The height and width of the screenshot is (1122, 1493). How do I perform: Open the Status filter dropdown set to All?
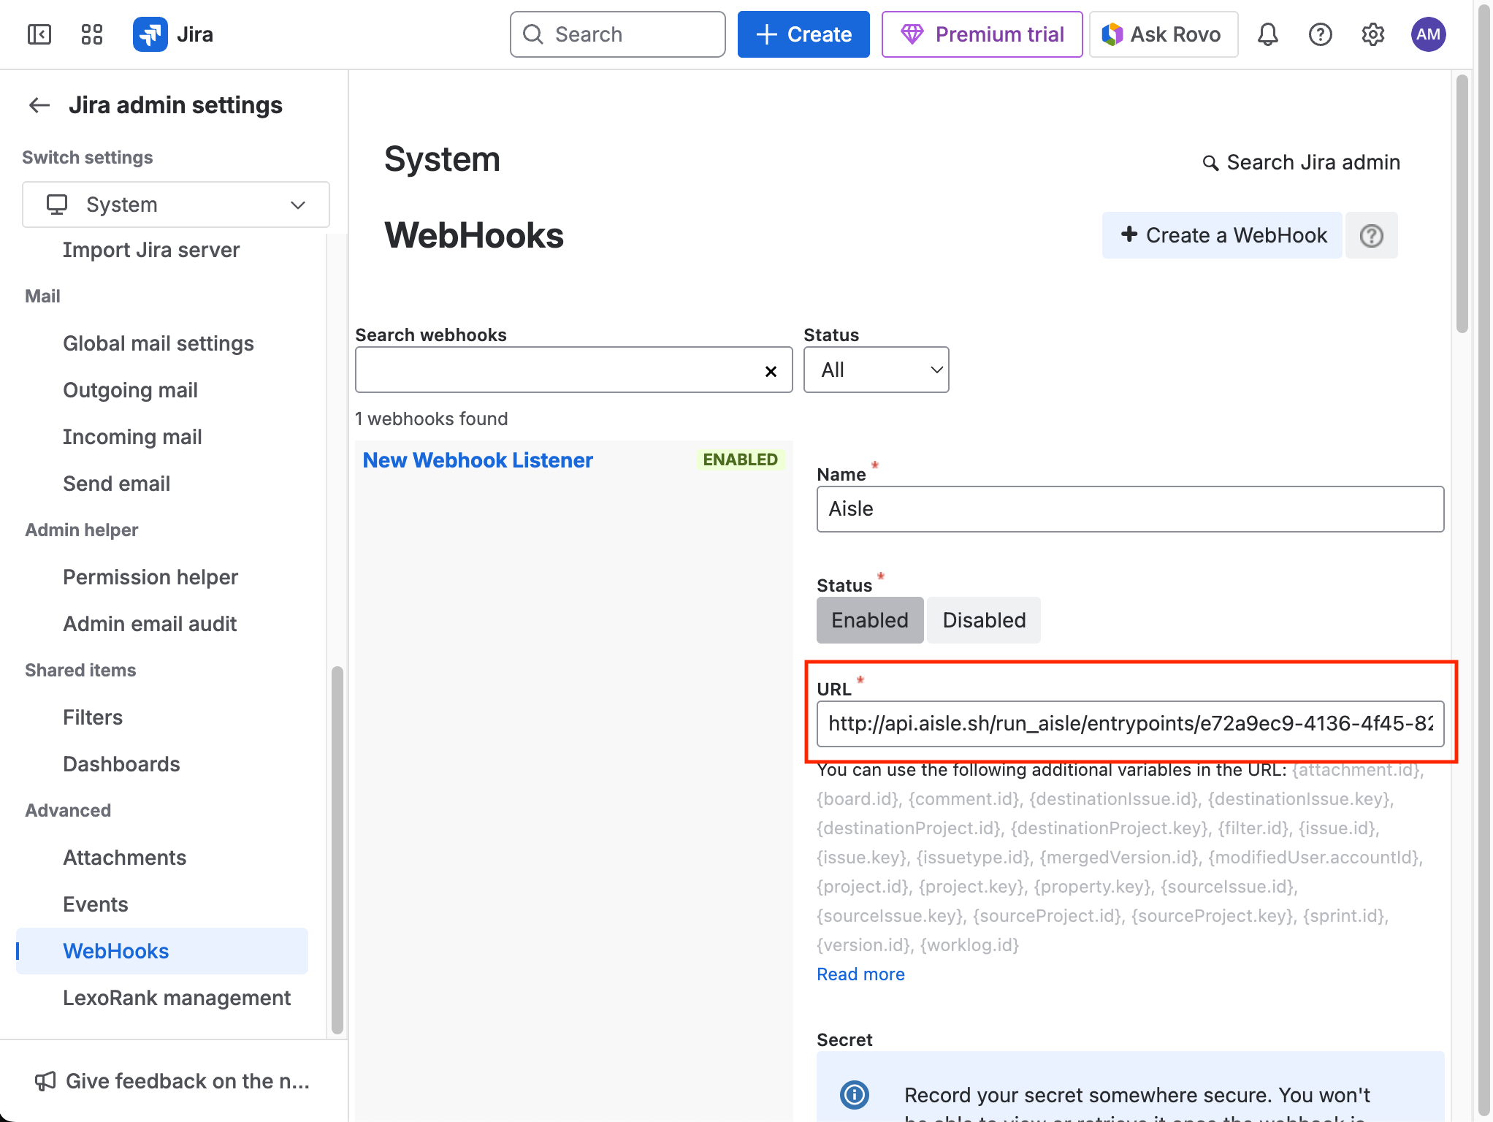click(876, 370)
